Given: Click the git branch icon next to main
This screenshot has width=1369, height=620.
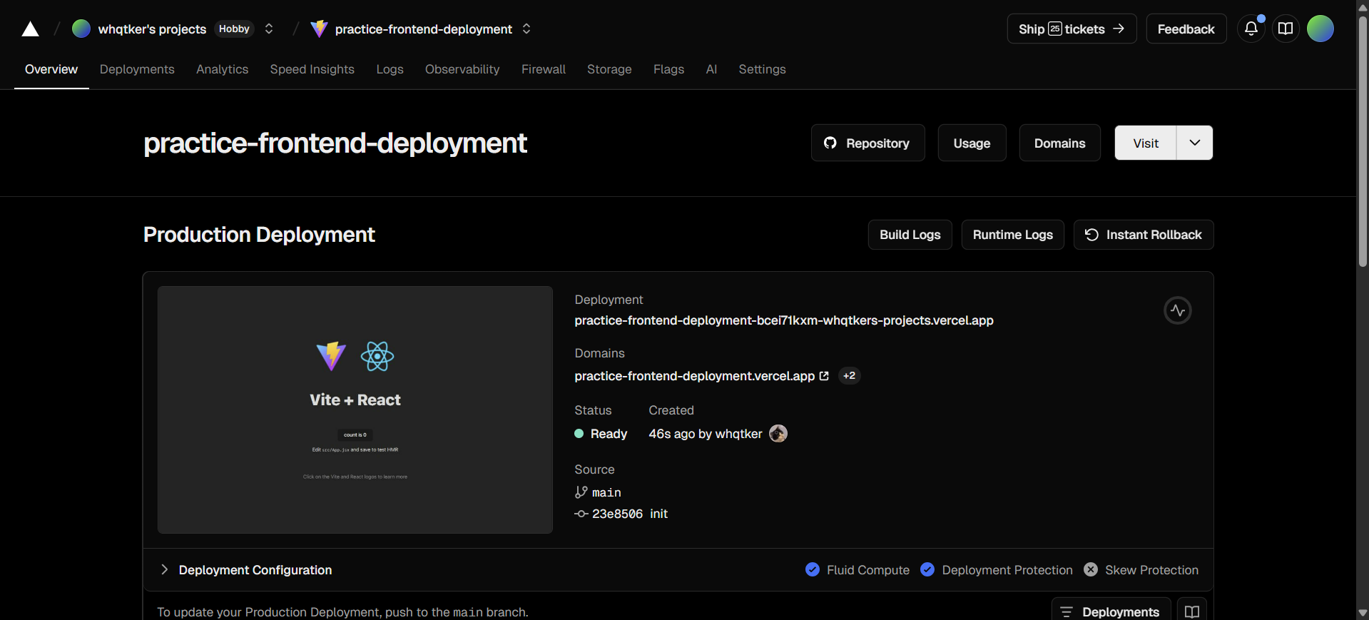Looking at the screenshot, I should (x=581, y=492).
